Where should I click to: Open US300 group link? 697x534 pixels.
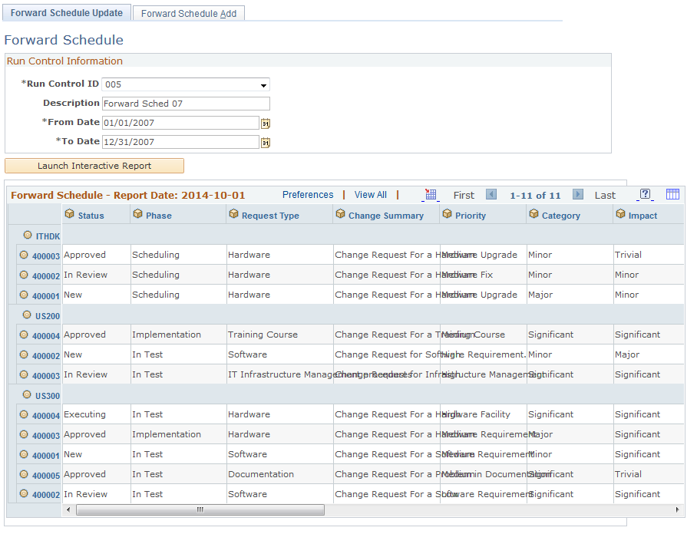(x=48, y=396)
